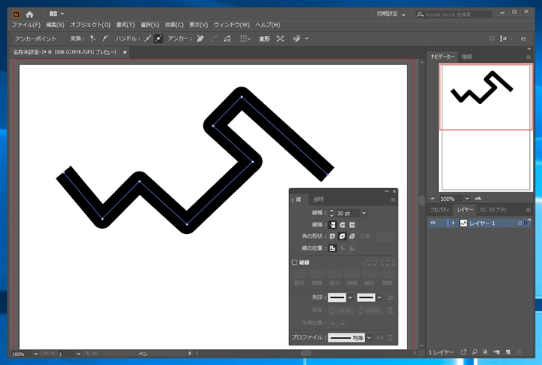
Task: Open the stroke weight 30 pt dropdown
Action: tap(364, 213)
